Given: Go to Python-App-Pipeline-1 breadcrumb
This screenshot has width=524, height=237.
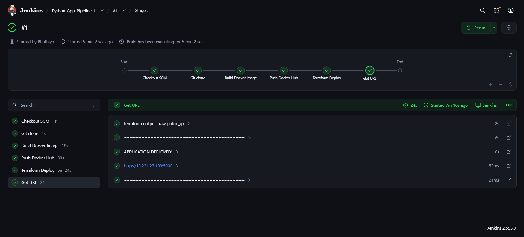Looking at the screenshot, I should pos(74,11).
